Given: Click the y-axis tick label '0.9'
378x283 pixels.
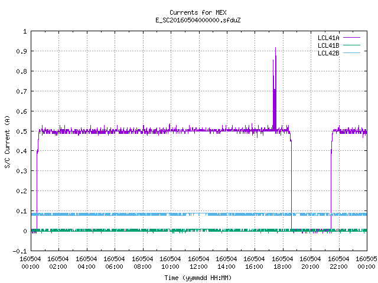Looking at the screenshot, I should [21, 51].
